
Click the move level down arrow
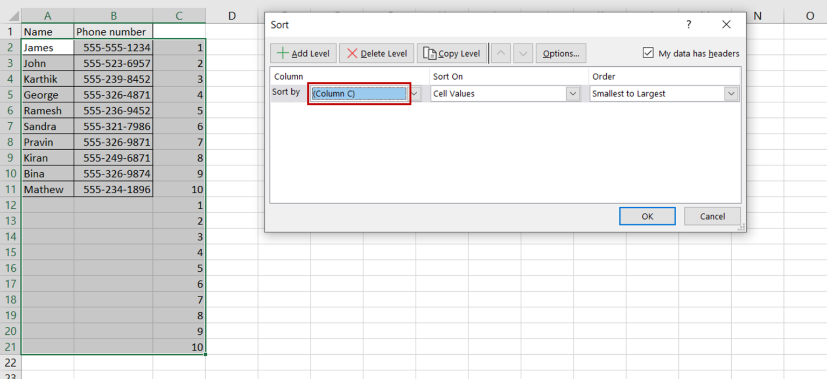point(522,53)
